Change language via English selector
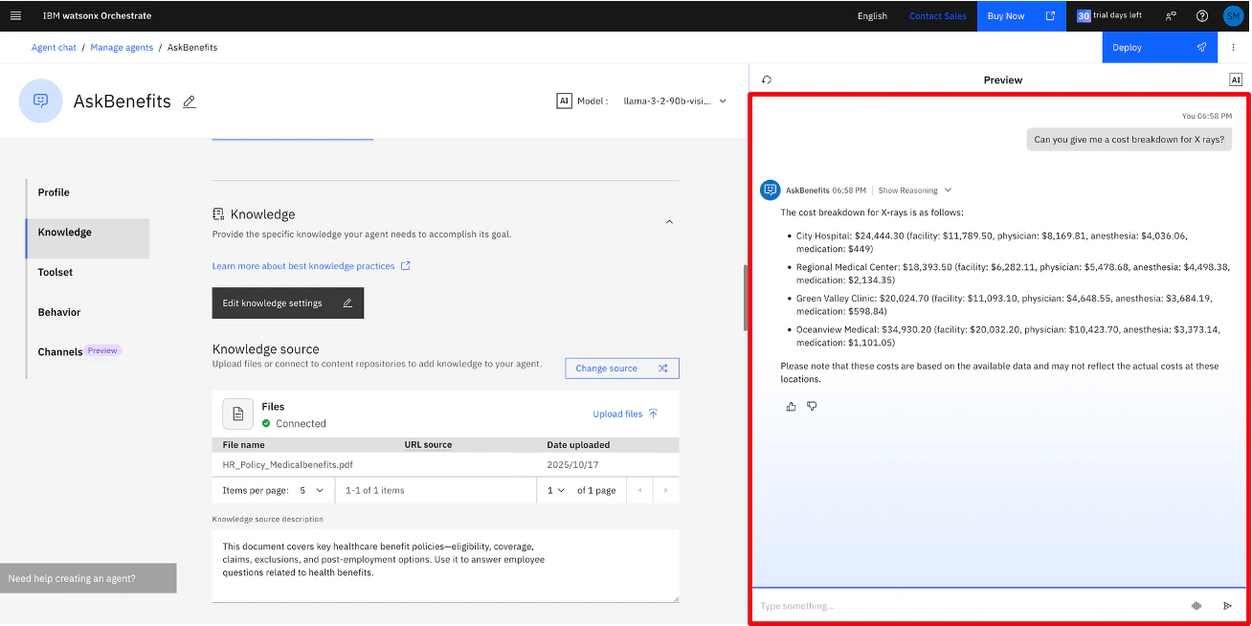Screen dimensions: 1252x626 pyautogui.click(x=872, y=16)
